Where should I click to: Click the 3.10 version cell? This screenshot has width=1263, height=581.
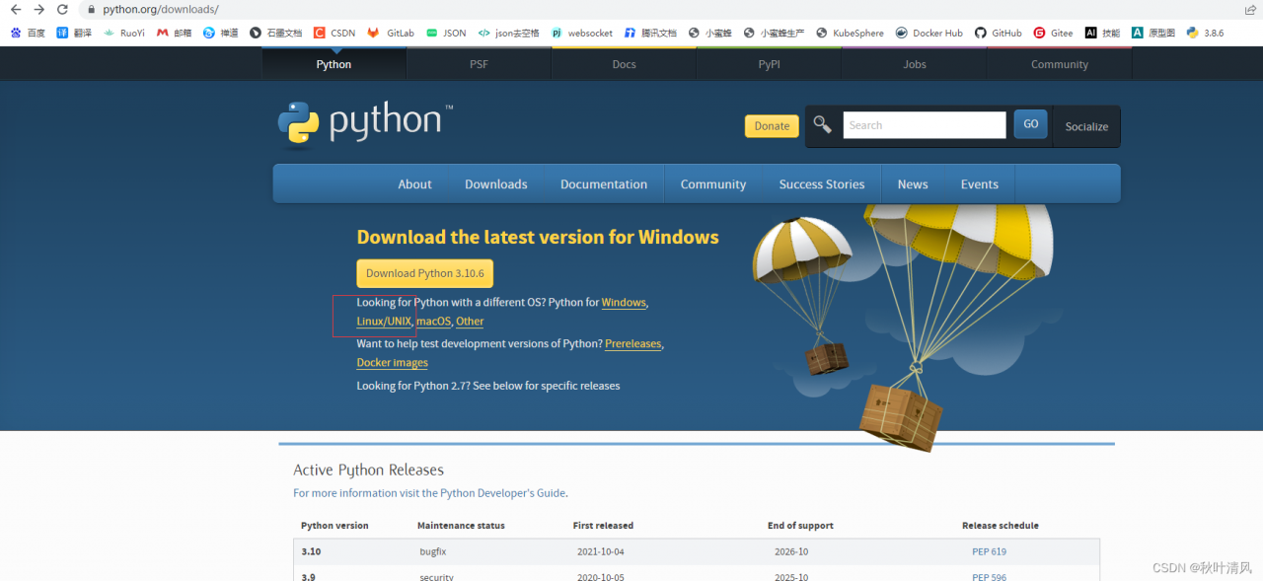pyautogui.click(x=311, y=551)
